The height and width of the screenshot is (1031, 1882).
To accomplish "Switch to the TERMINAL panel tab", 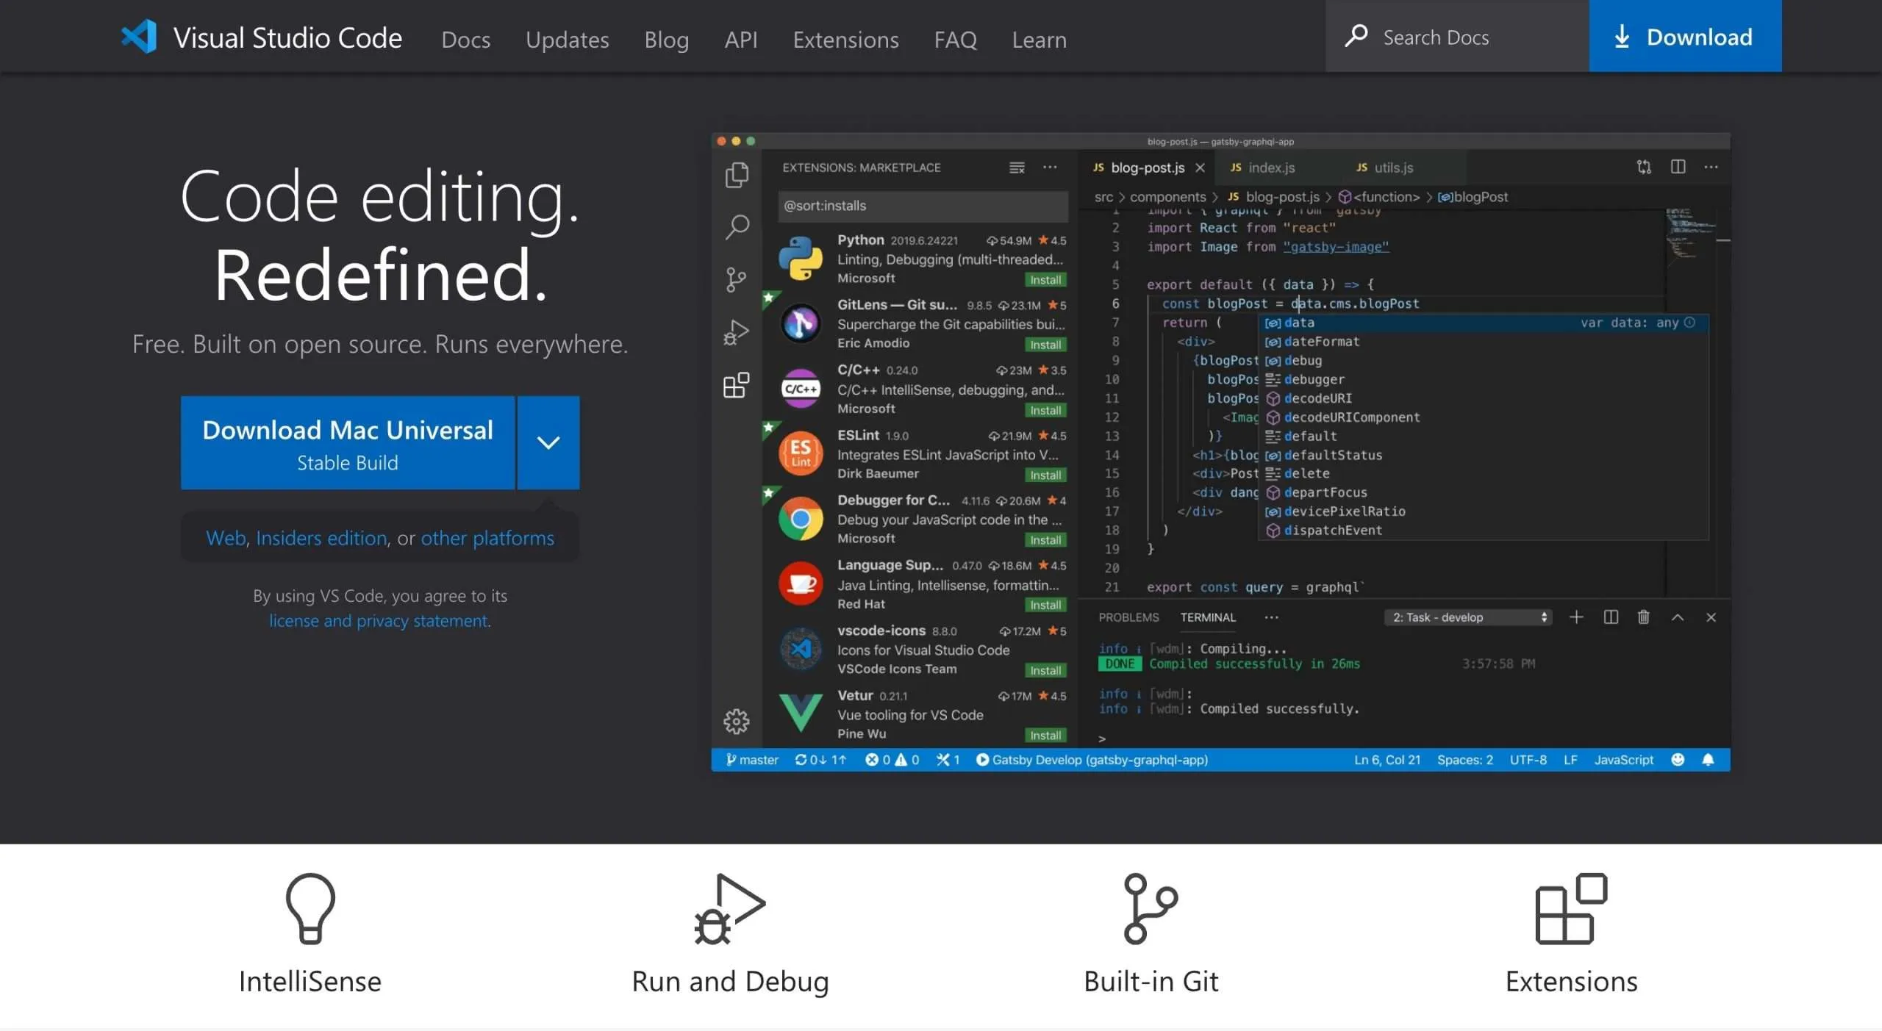I will point(1208,617).
